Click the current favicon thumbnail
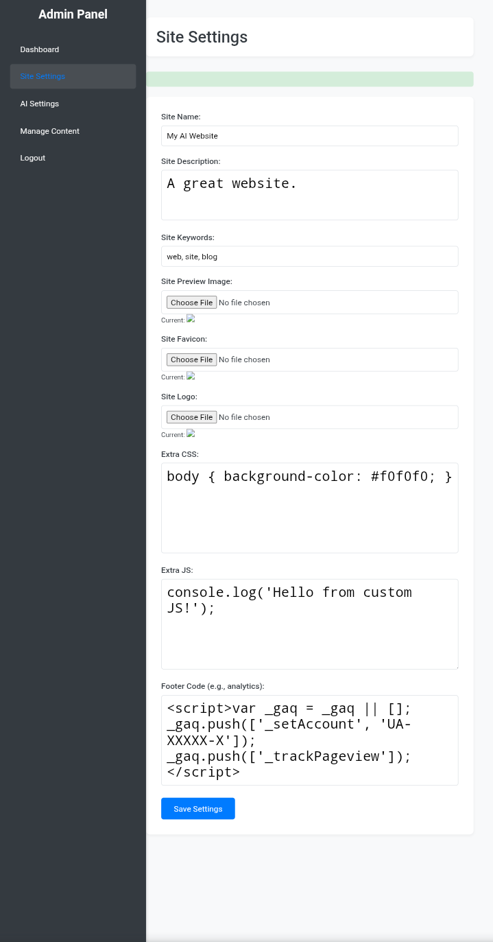 coord(191,376)
